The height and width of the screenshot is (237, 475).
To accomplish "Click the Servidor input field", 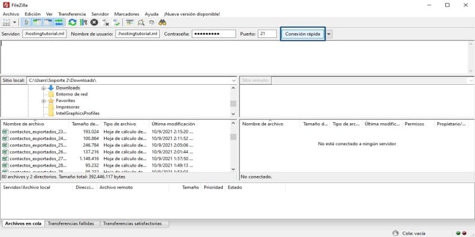I will click(x=45, y=34).
